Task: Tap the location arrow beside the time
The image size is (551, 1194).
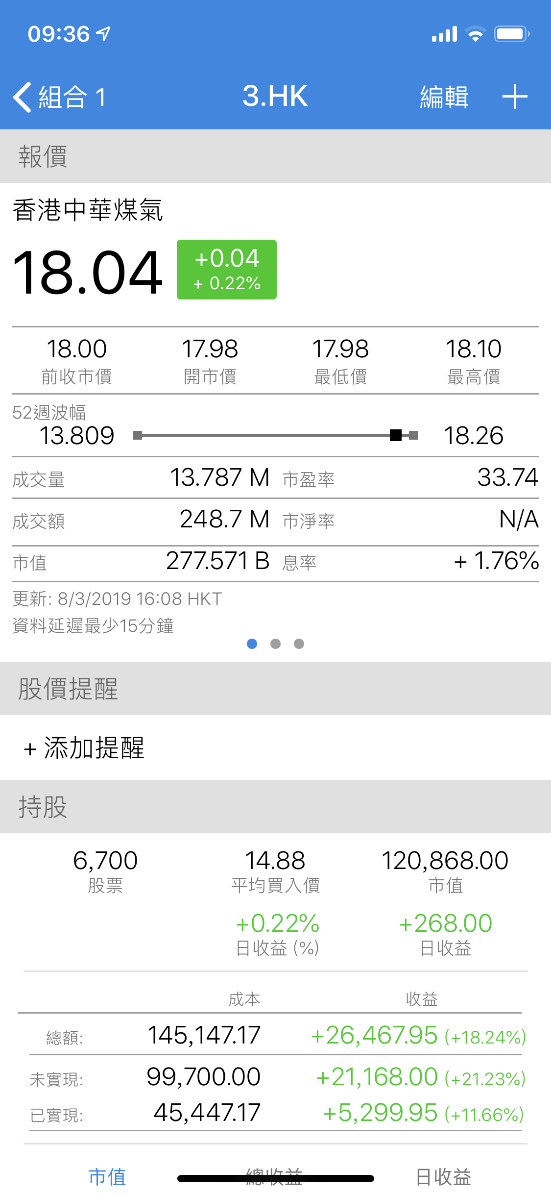Action: point(103,33)
